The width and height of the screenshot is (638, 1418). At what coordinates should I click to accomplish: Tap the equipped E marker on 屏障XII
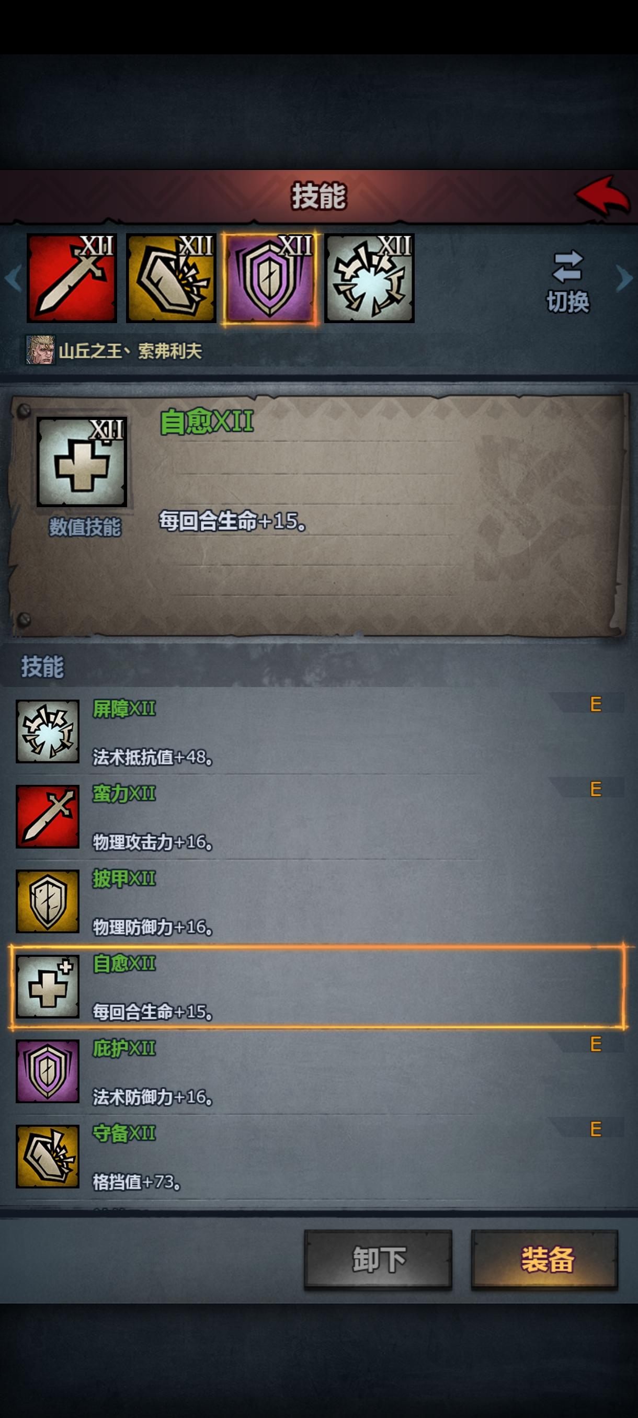(x=596, y=705)
